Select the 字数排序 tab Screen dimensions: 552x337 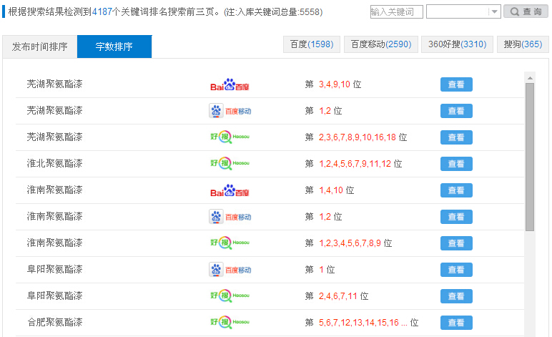(x=114, y=47)
